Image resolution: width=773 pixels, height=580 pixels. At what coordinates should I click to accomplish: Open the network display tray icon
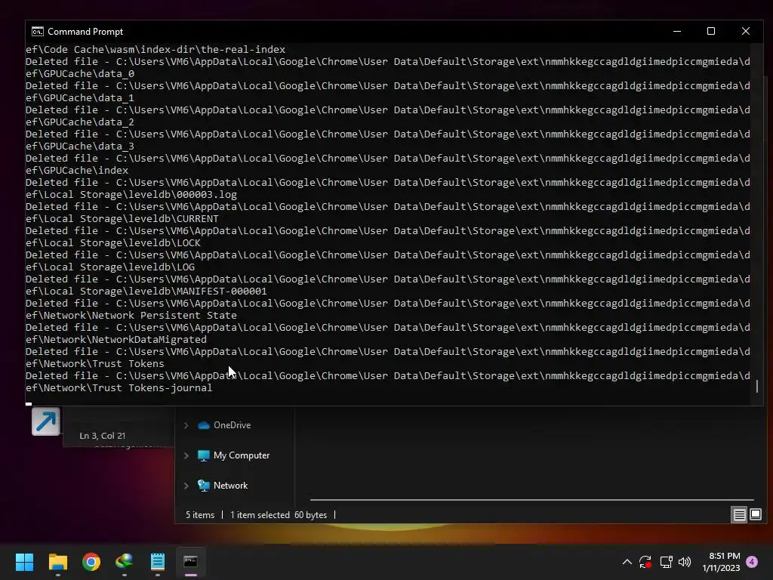coord(666,562)
